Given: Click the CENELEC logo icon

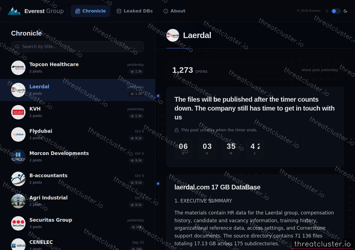Looking at the screenshot, I should click(18, 244).
